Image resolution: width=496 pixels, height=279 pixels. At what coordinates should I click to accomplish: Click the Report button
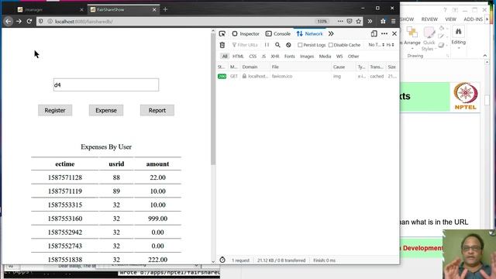(157, 110)
